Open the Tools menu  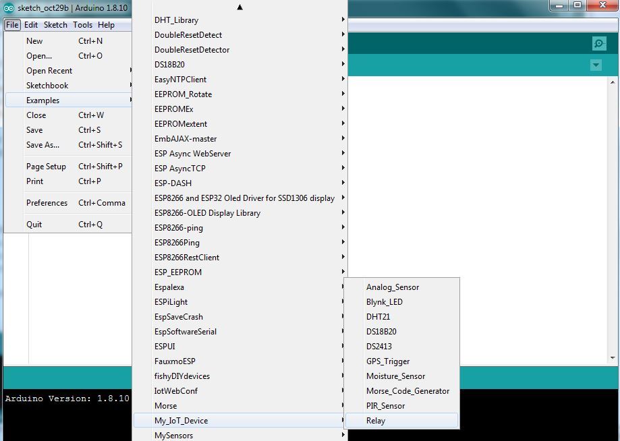click(82, 24)
